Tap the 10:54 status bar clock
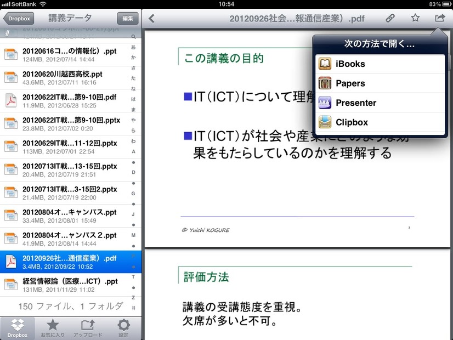The width and height of the screenshot is (453, 340). click(x=226, y=4)
